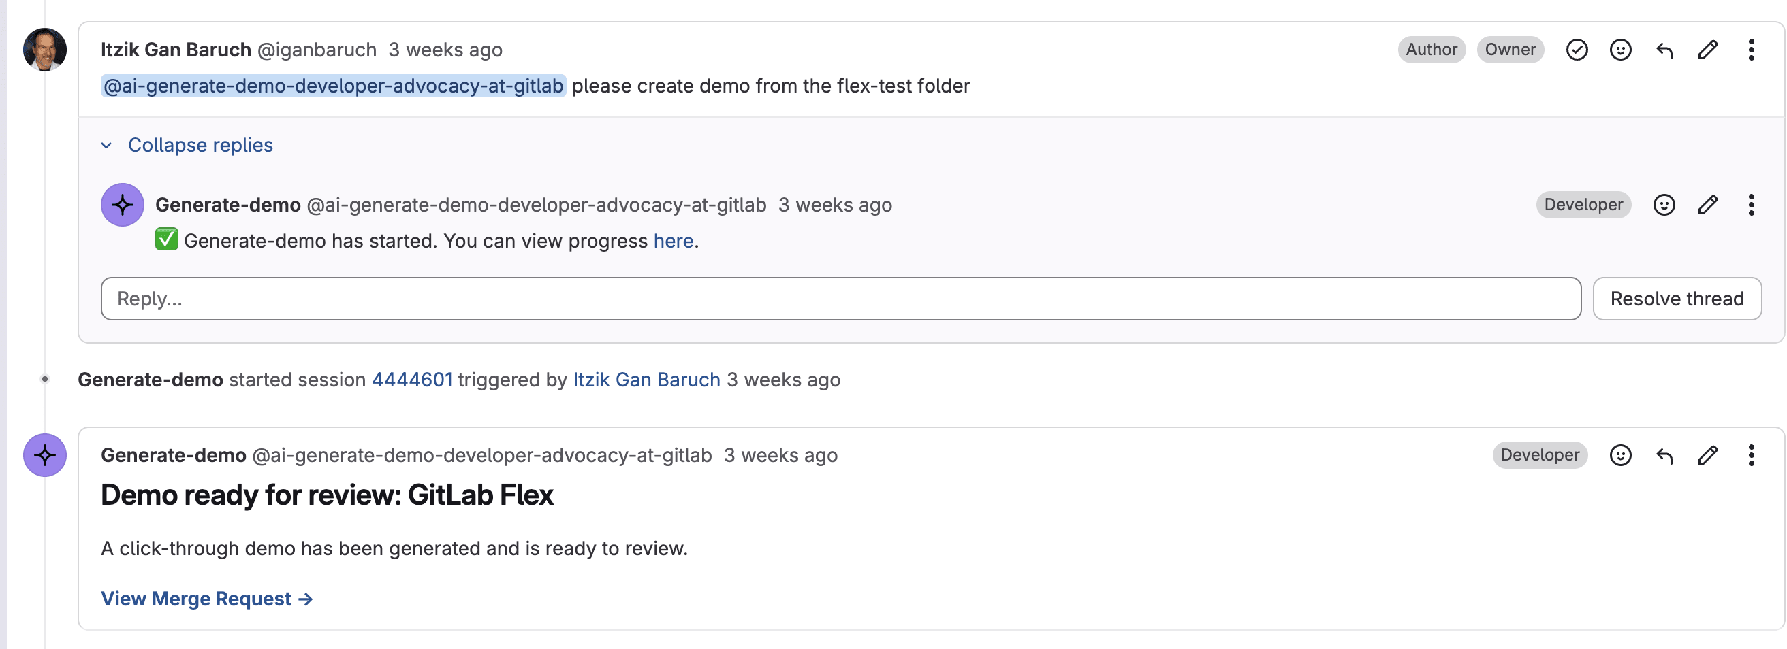
Task: Edit the 'Generate-demo has started' reply
Action: [x=1708, y=205]
